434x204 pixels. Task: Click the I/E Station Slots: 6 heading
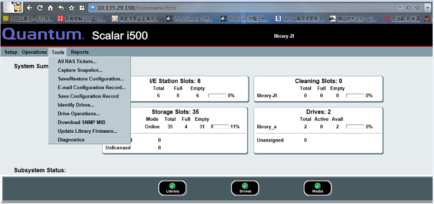[x=174, y=81]
